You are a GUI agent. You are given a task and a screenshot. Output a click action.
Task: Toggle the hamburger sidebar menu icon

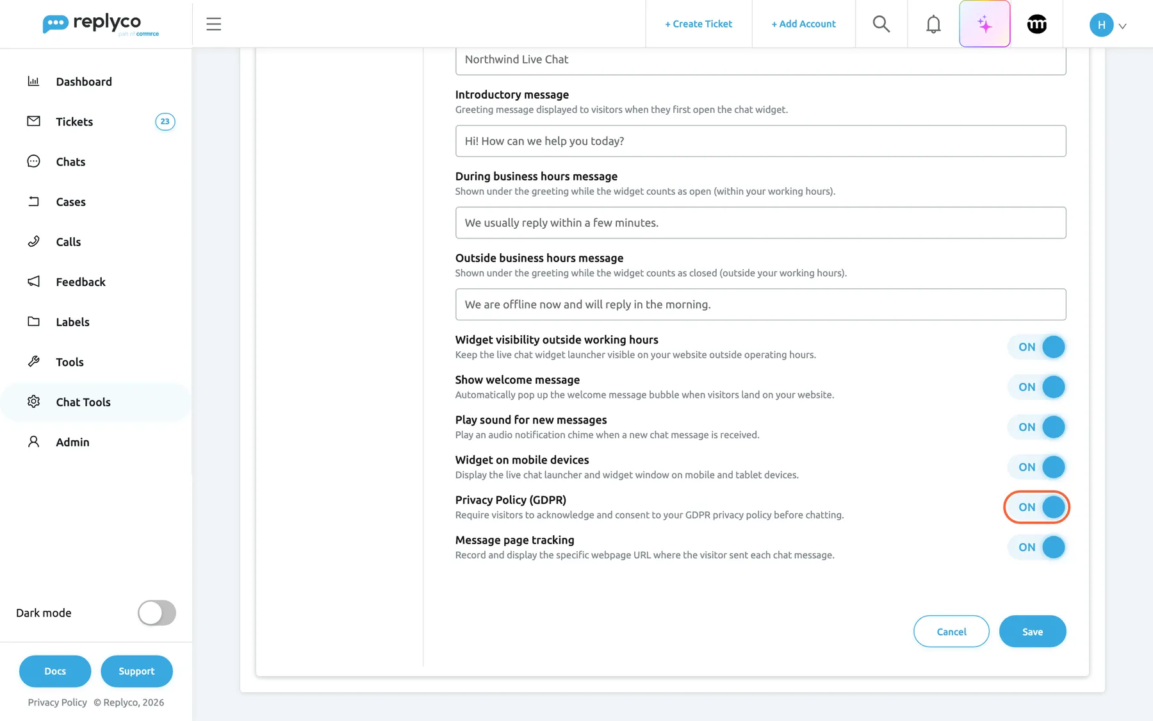[214, 24]
